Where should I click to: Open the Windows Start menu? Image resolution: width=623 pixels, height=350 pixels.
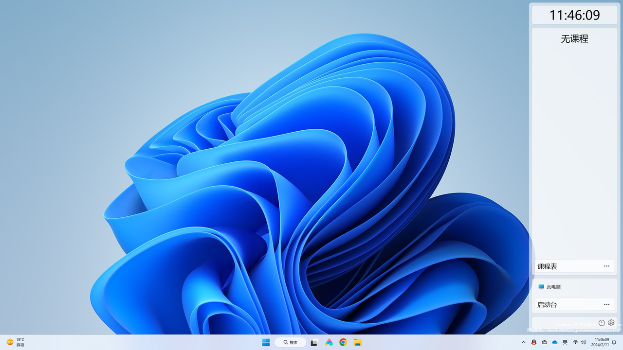pyautogui.click(x=266, y=342)
